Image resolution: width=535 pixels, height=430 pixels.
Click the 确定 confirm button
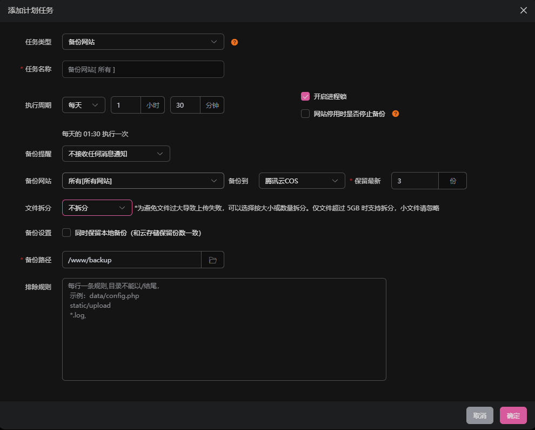(513, 415)
